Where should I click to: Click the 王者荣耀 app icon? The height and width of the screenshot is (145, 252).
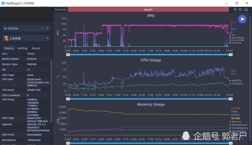coord(6,38)
